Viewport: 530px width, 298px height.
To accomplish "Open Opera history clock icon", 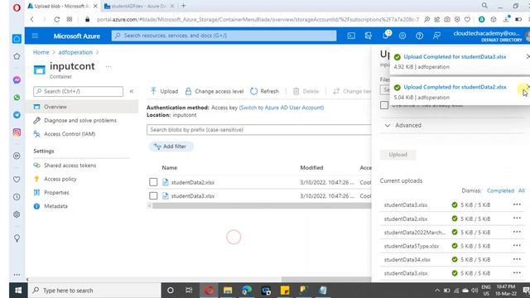I will click(17, 197).
